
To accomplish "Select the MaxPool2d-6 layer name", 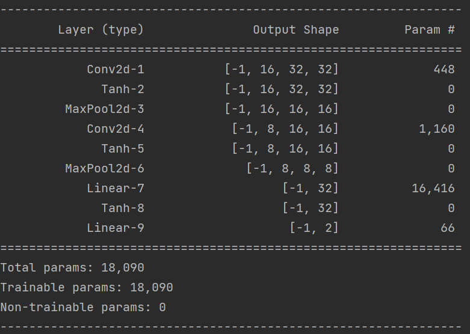I will click(105, 168).
